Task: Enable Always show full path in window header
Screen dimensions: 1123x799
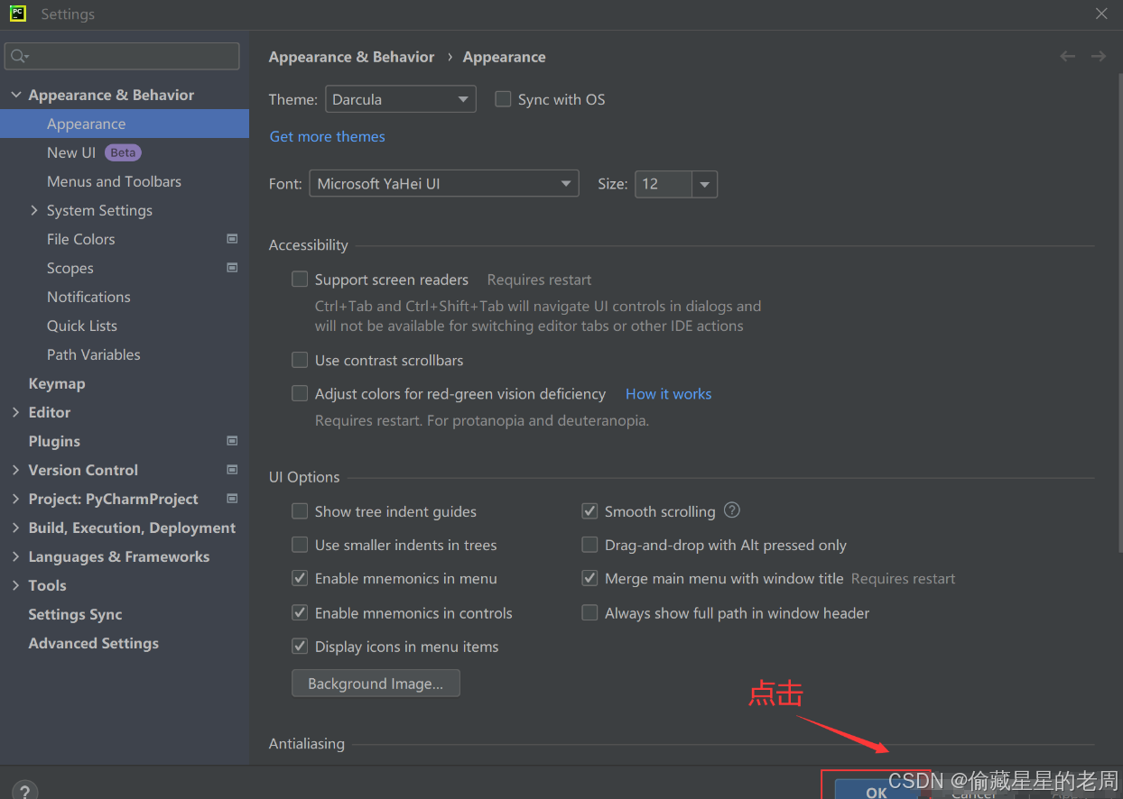Action: 589,612
